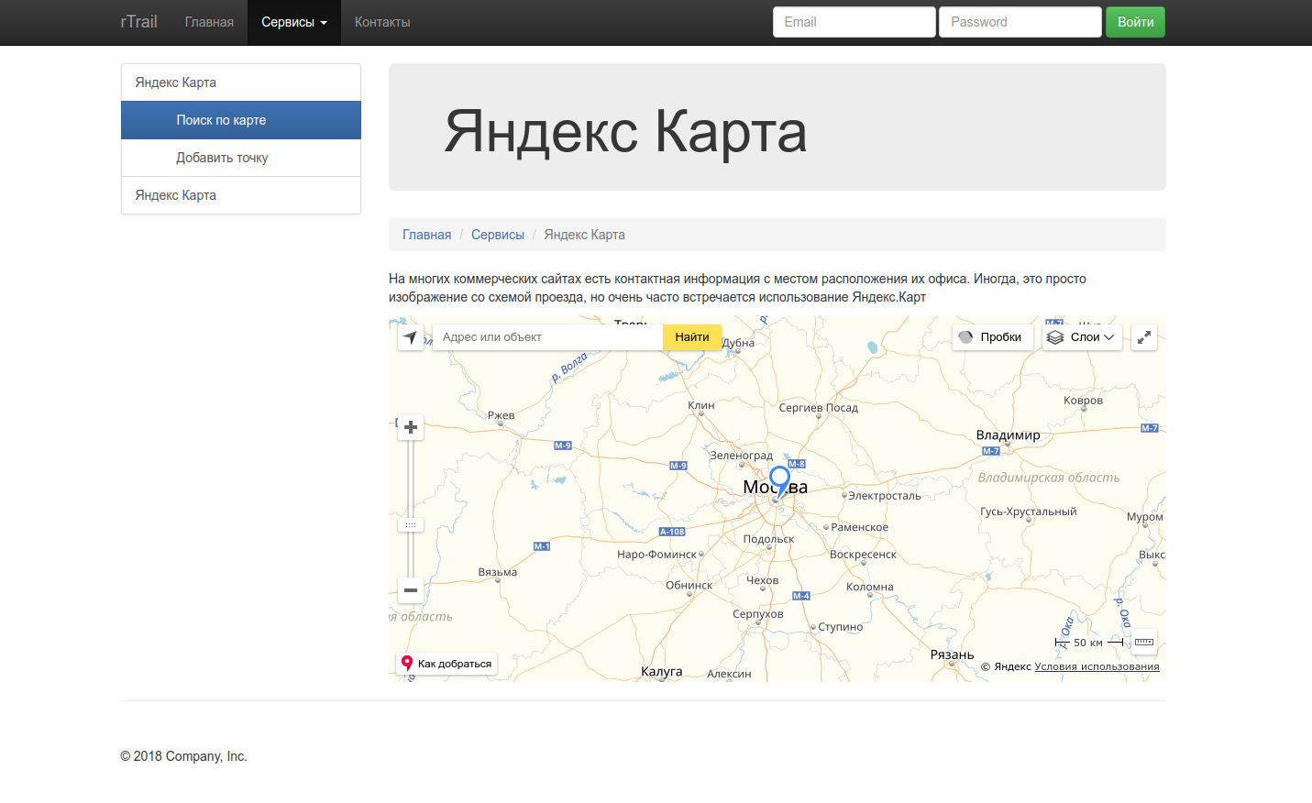
Task: Click the Как добраться button
Action: click(x=447, y=664)
